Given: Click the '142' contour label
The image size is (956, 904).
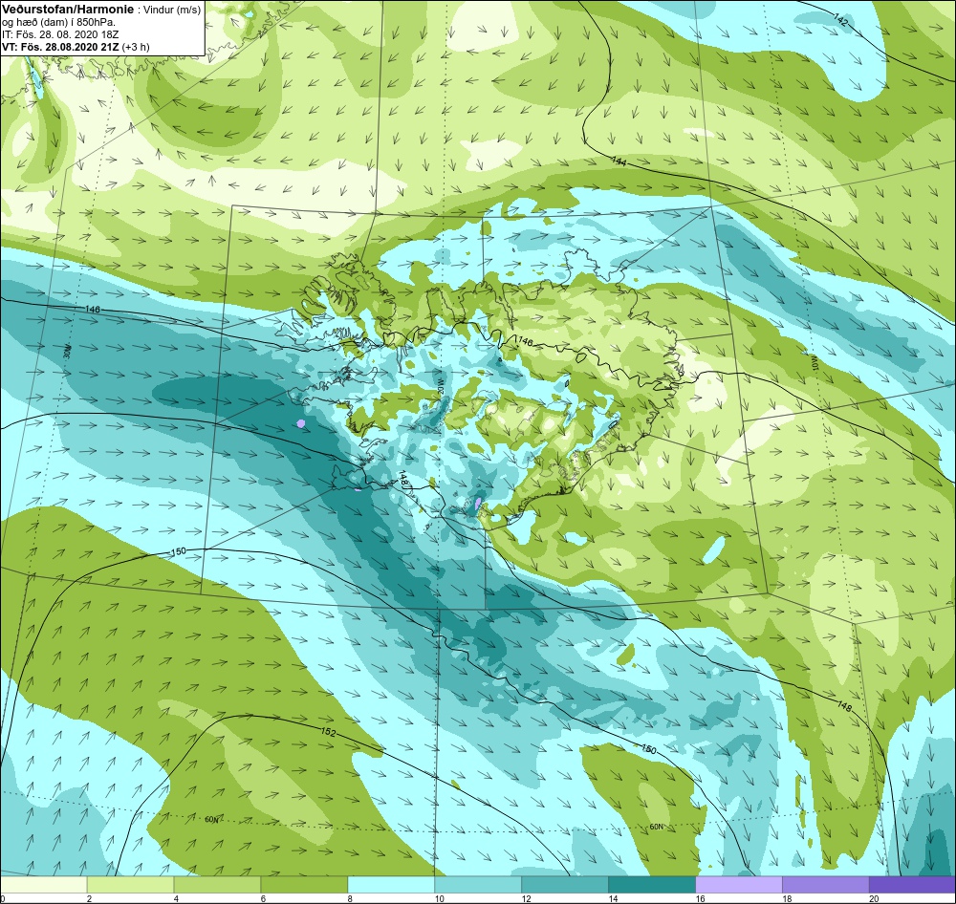Looking at the screenshot, I should [840, 19].
